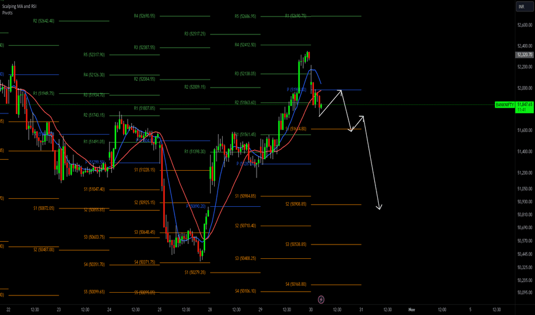Click the R3 (52387.55) pivot label
This screenshot has height=315, width=535.
coord(145,48)
